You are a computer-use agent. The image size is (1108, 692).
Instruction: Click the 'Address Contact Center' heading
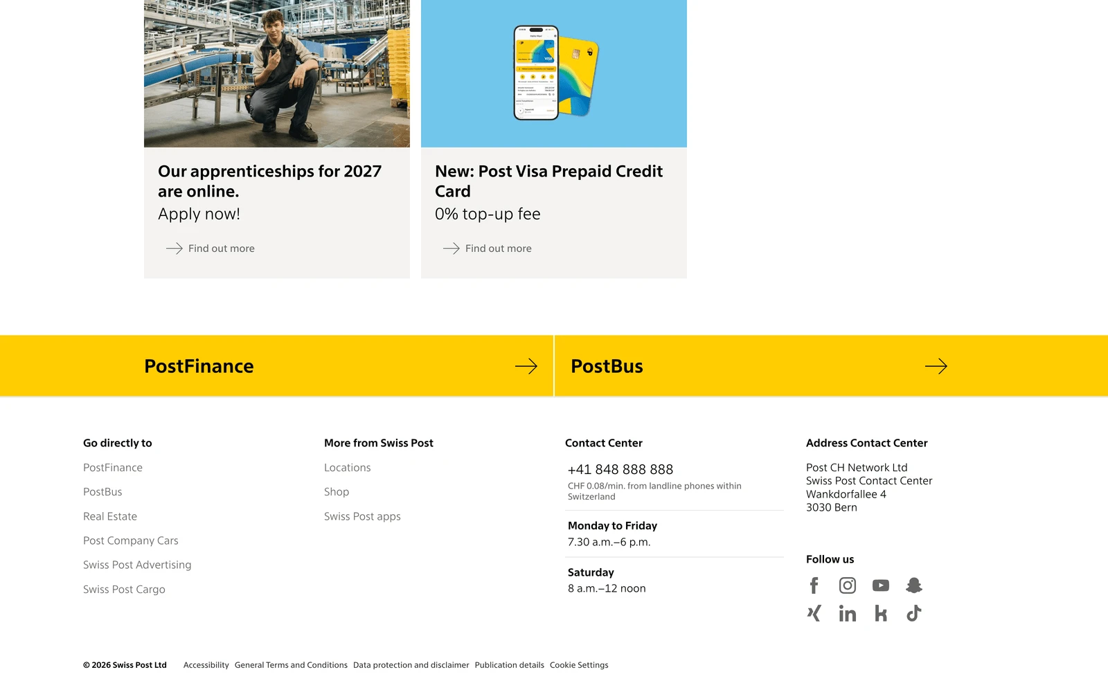coord(867,443)
